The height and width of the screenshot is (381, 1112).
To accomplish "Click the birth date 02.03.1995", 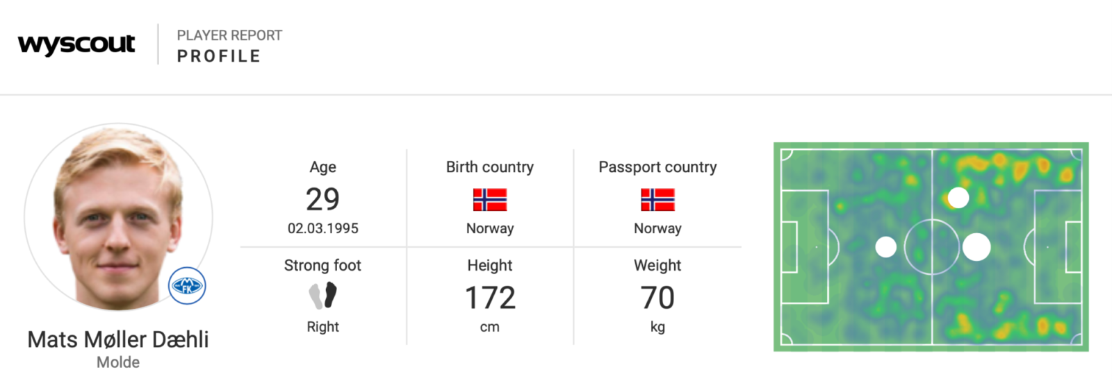I will (x=323, y=228).
